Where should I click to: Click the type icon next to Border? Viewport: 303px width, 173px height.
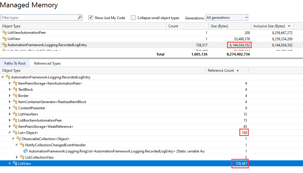14,95
